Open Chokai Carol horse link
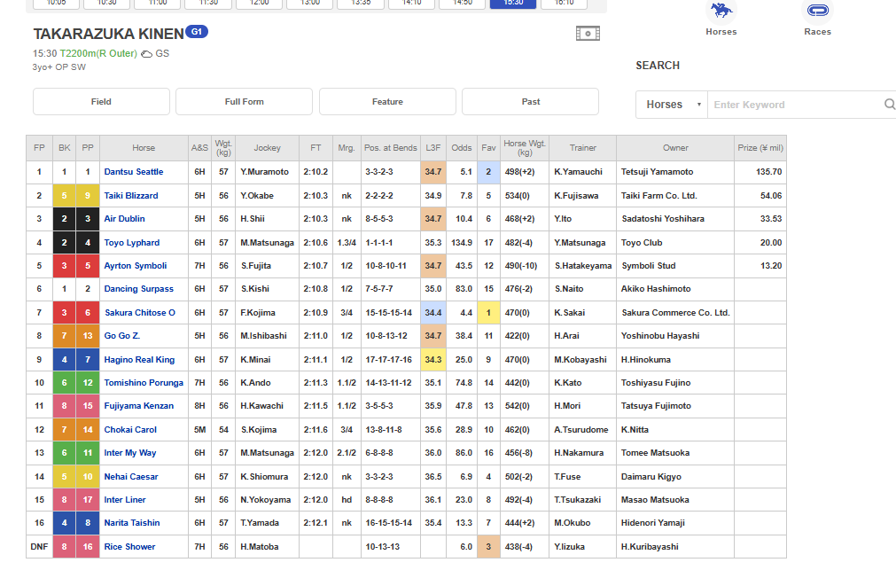This screenshot has width=896, height=578. [130, 429]
